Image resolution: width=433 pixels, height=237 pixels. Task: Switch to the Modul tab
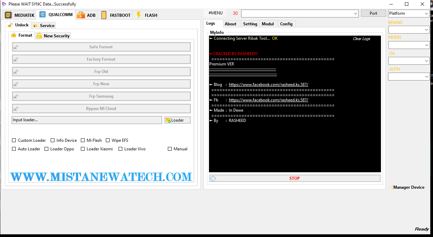[x=268, y=24]
